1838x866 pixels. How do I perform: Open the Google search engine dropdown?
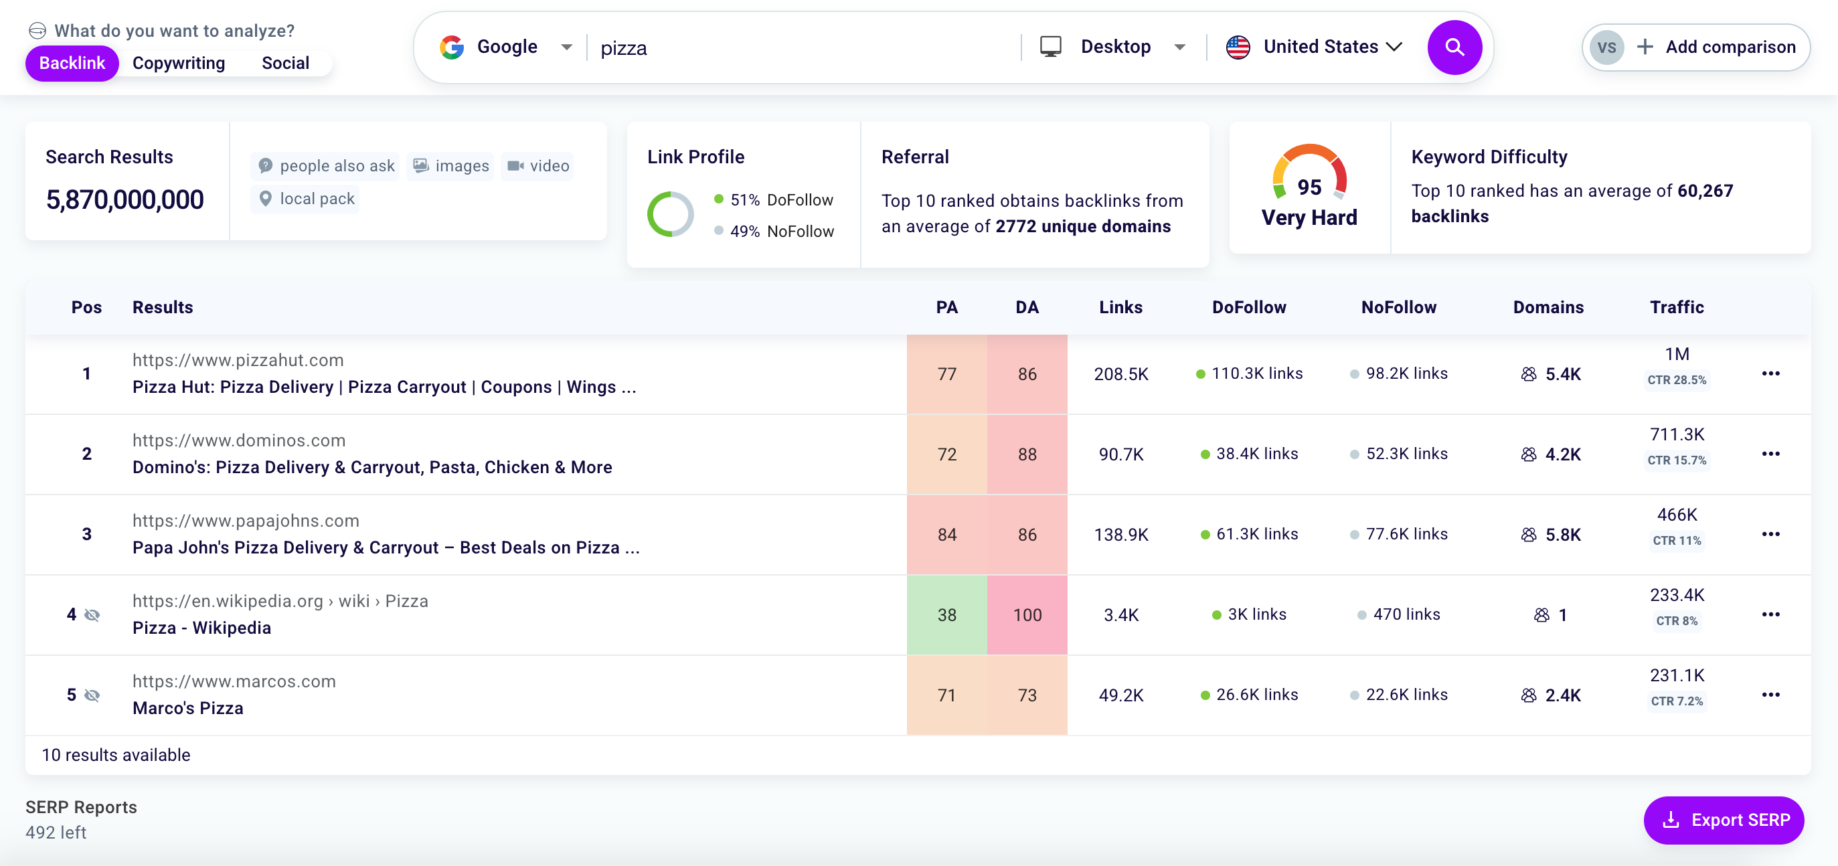(507, 47)
